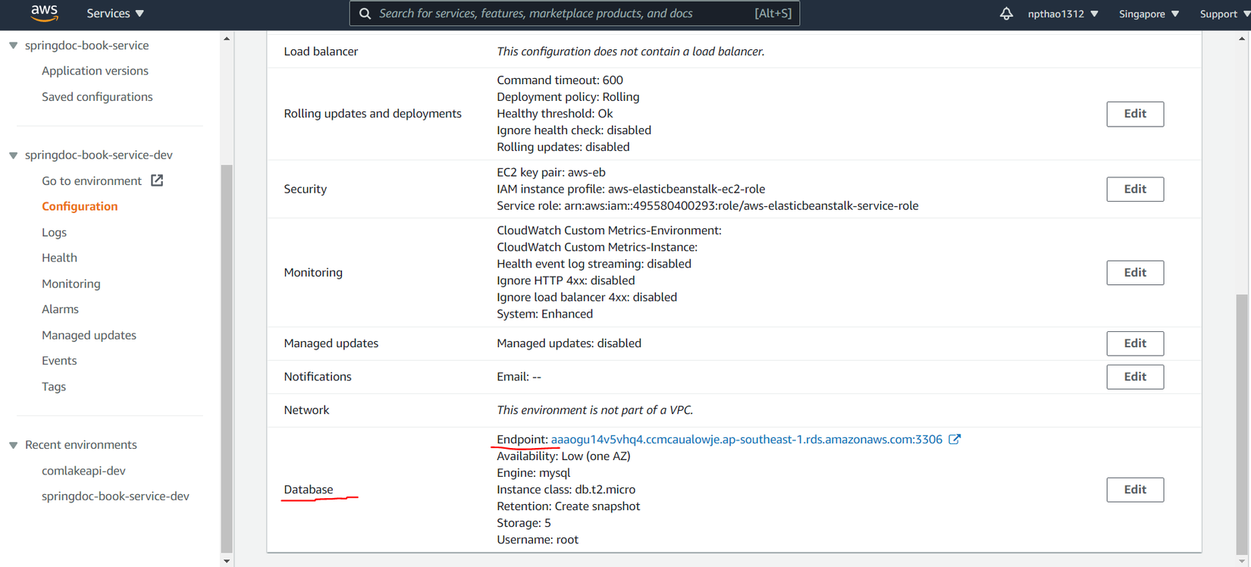Edit the Security configuration
Viewport: 1251px width, 567px height.
(x=1134, y=190)
